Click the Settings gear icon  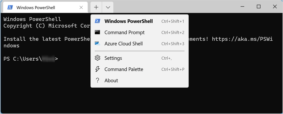coord(97,58)
